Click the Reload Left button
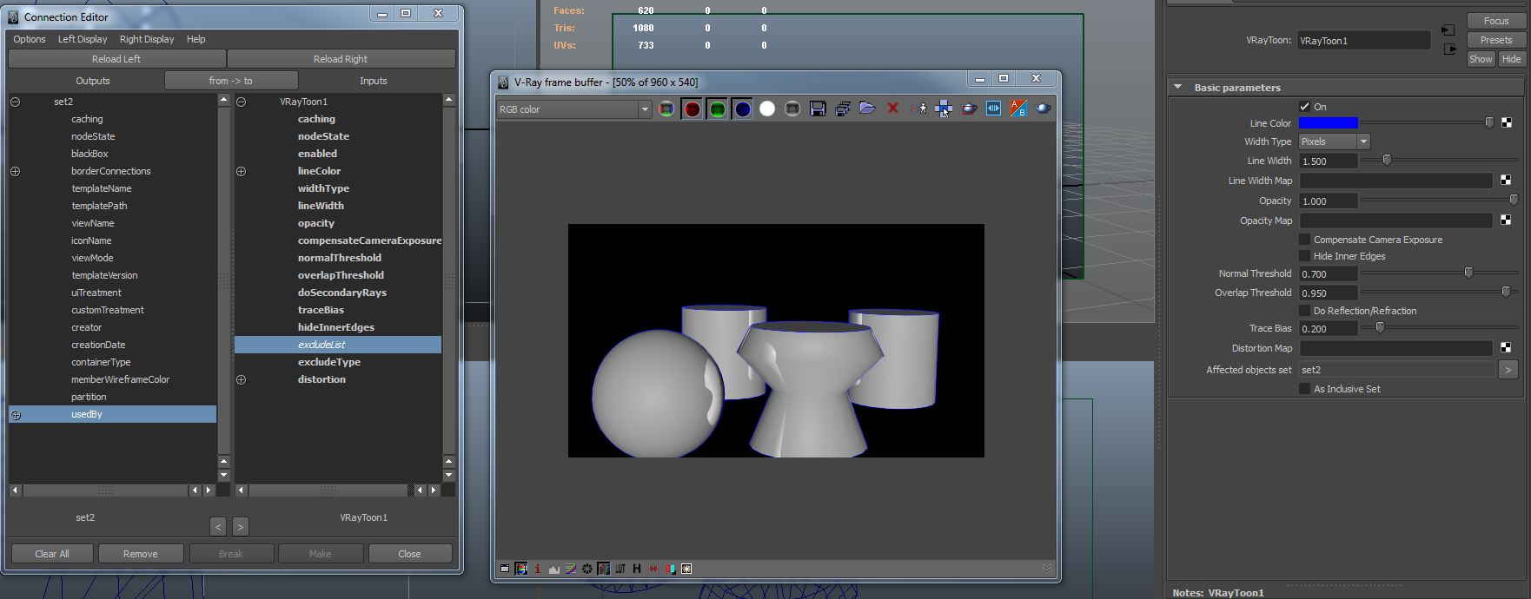The width and height of the screenshot is (1531, 599). pyautogui.click(x=116, y=59)
